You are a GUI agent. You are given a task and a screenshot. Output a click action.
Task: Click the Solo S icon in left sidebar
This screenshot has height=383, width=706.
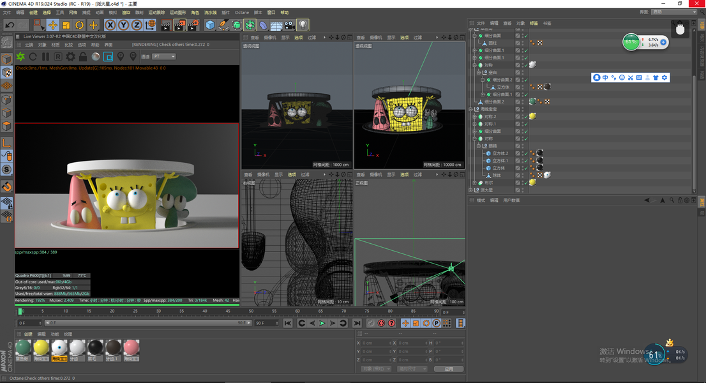pyautogui.click(x=7, y=170)
